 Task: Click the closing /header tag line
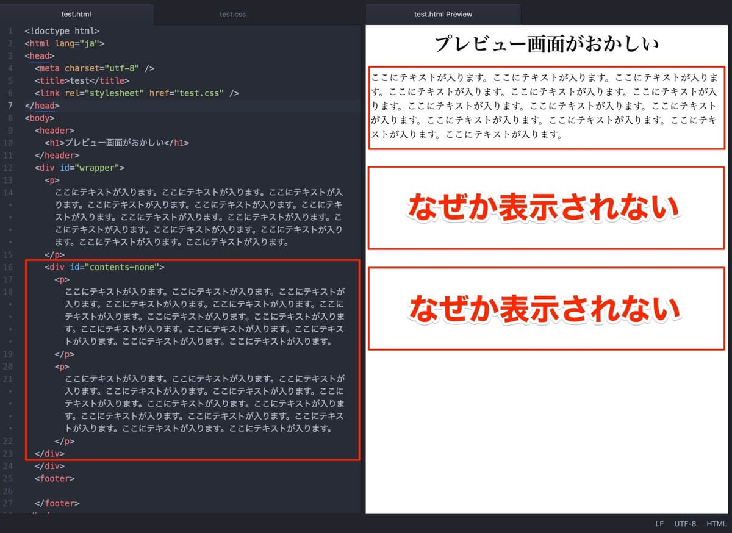[57, 156]
